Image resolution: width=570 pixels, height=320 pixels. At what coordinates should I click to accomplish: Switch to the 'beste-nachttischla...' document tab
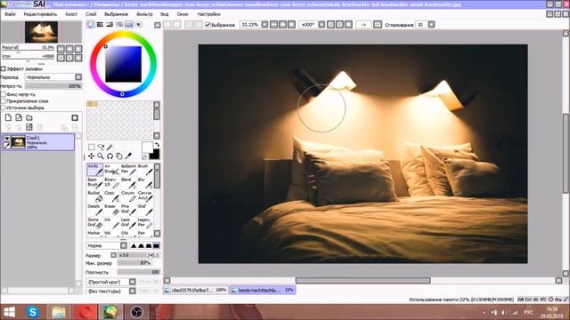pos(263,291)
